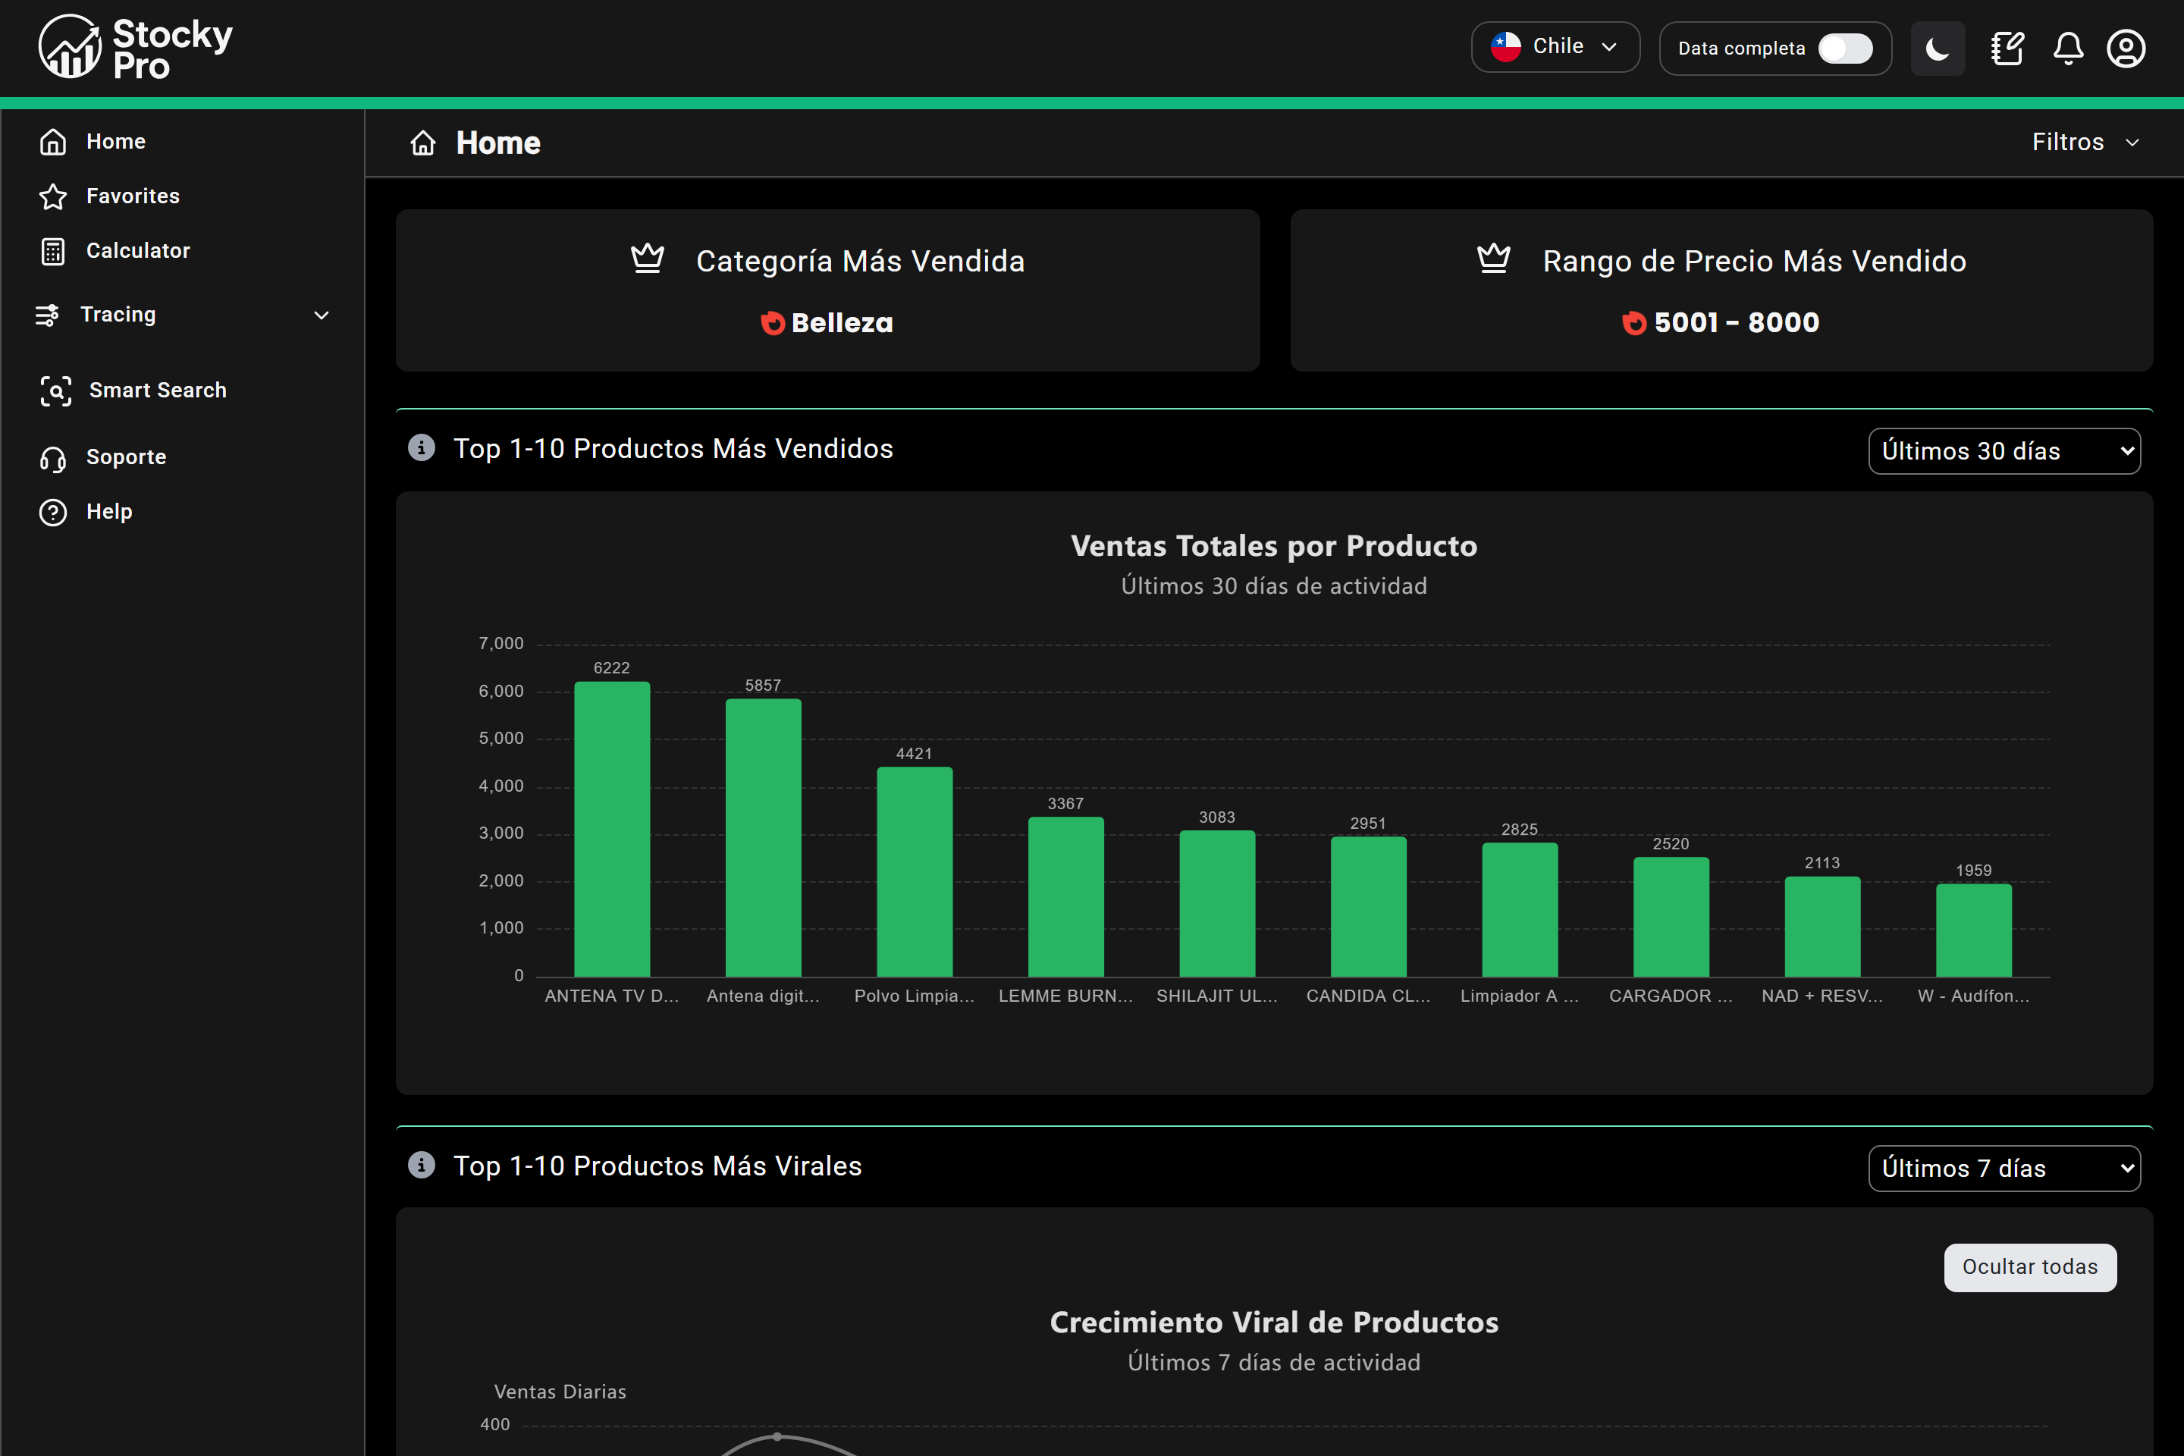Open Calculator in sidebar
The height and width of the screenshot is (1456, 2184).
[x=138, y=251]
